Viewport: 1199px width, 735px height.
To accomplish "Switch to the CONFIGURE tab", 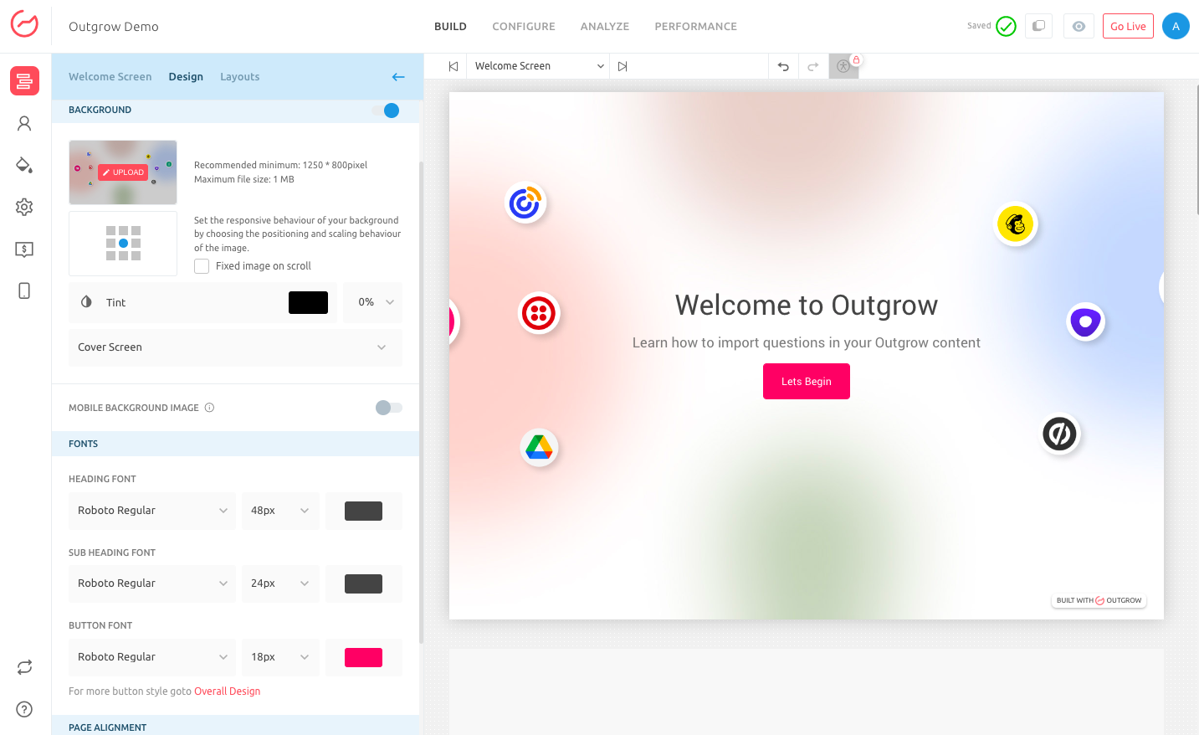I will [x=524, y=27].
